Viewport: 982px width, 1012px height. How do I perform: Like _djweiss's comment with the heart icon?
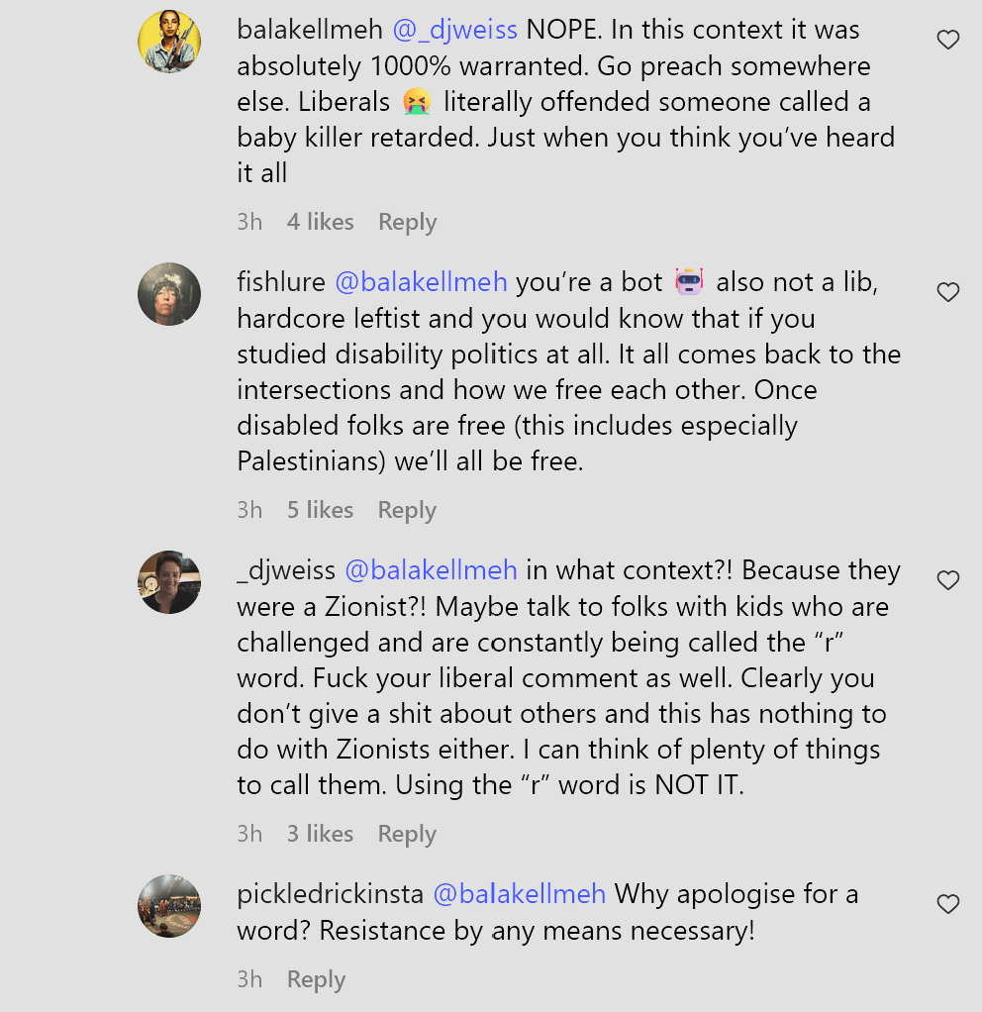tap(947, 581)
